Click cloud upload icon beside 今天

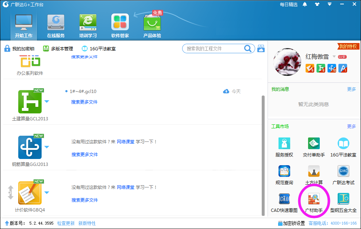click(226, 91)
